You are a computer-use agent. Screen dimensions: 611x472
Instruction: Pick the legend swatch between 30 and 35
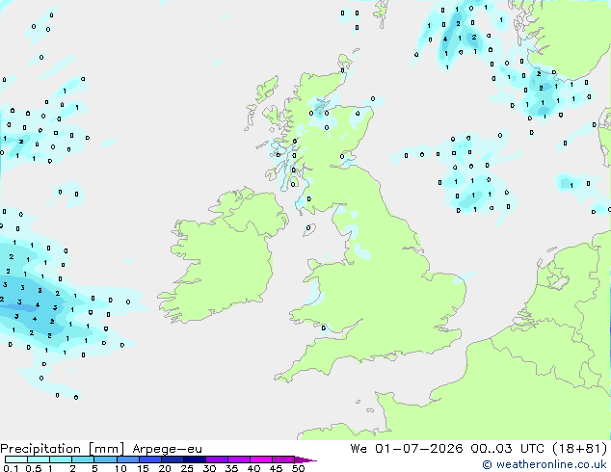pyautogui.click(x=216, y=459)
